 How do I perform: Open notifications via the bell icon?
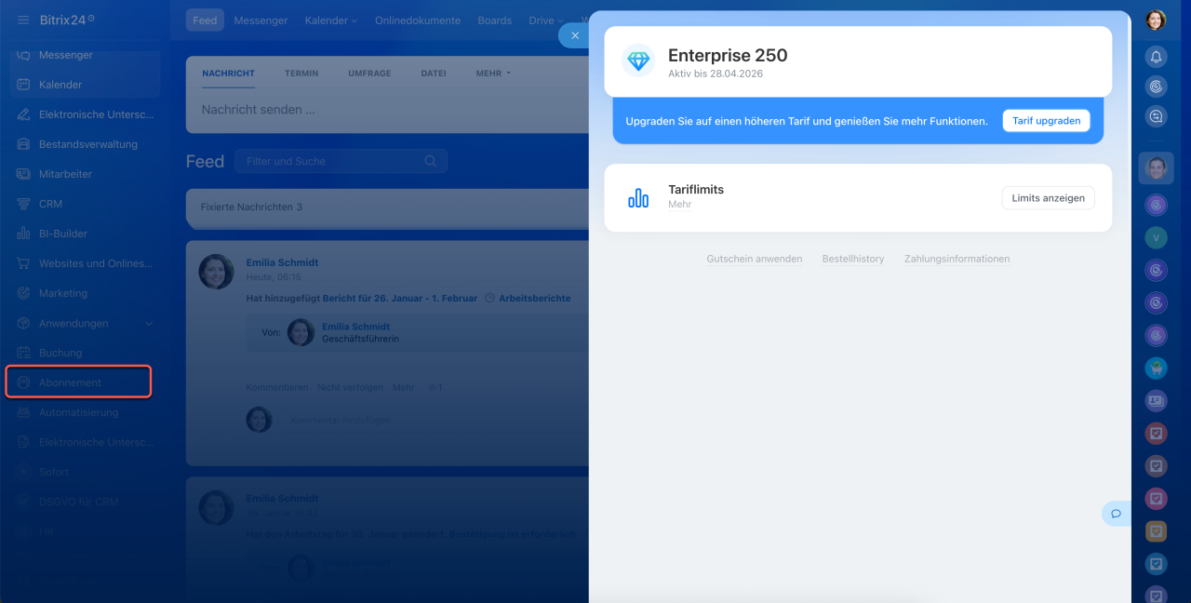coord(1156,57)
